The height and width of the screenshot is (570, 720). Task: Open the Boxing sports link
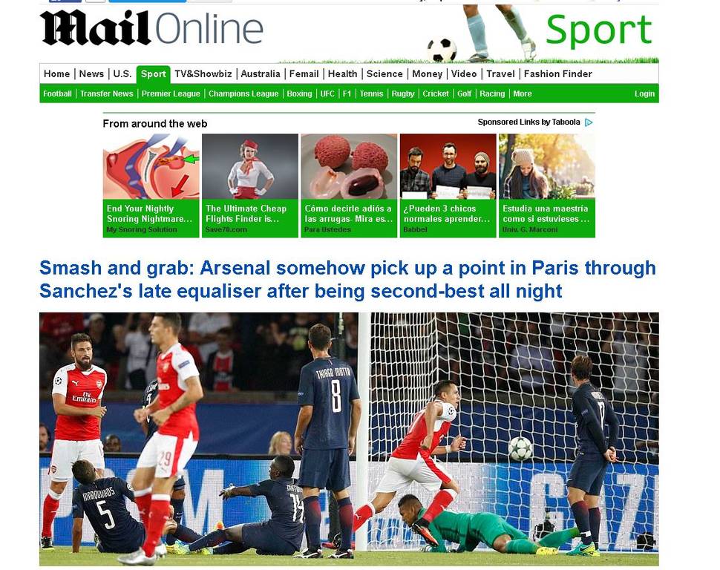click(x=299, y=94)
